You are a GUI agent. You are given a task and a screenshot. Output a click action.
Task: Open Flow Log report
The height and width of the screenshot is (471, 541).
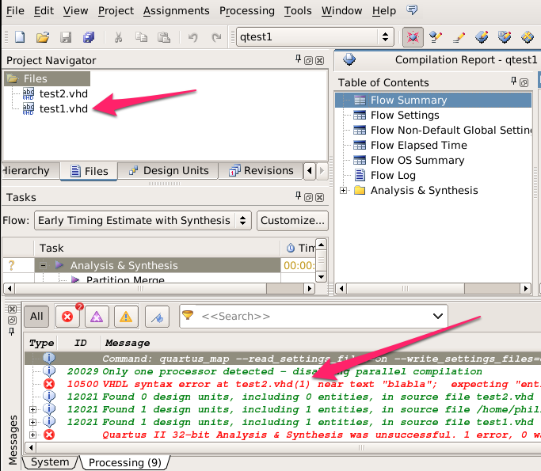393,176
